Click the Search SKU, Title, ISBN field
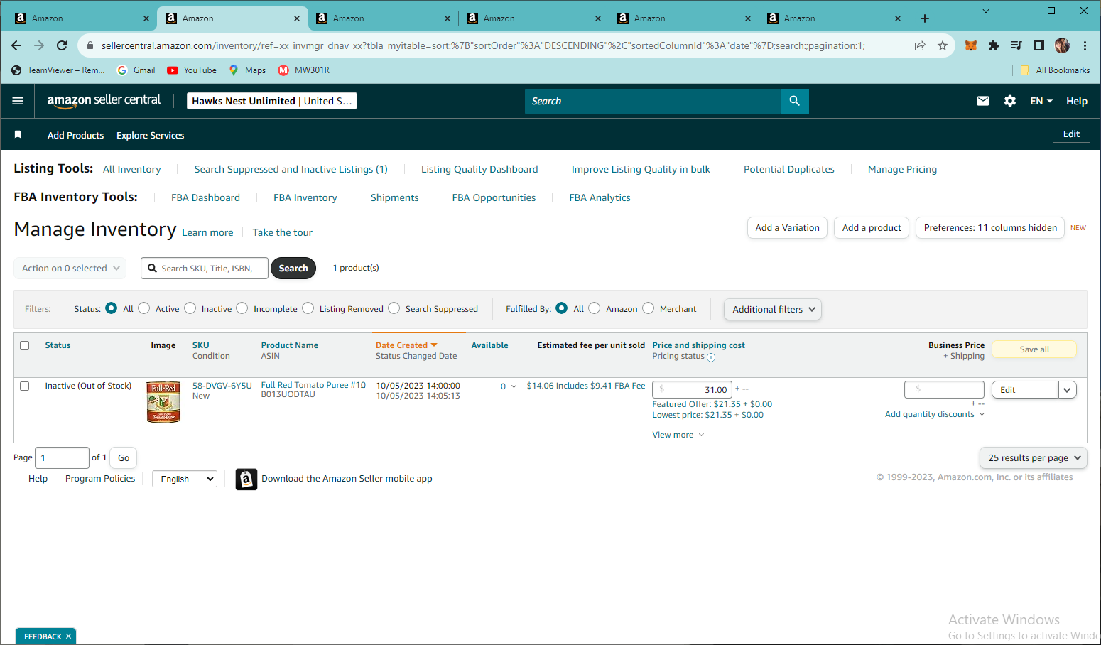Image resolution: width=1101 pixels, height=645 pixels. [205, 268]
